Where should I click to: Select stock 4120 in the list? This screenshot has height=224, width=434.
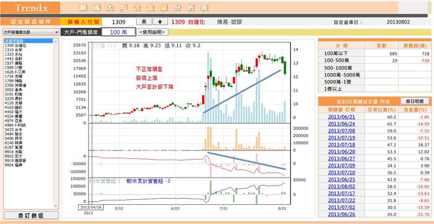(14, 103)
